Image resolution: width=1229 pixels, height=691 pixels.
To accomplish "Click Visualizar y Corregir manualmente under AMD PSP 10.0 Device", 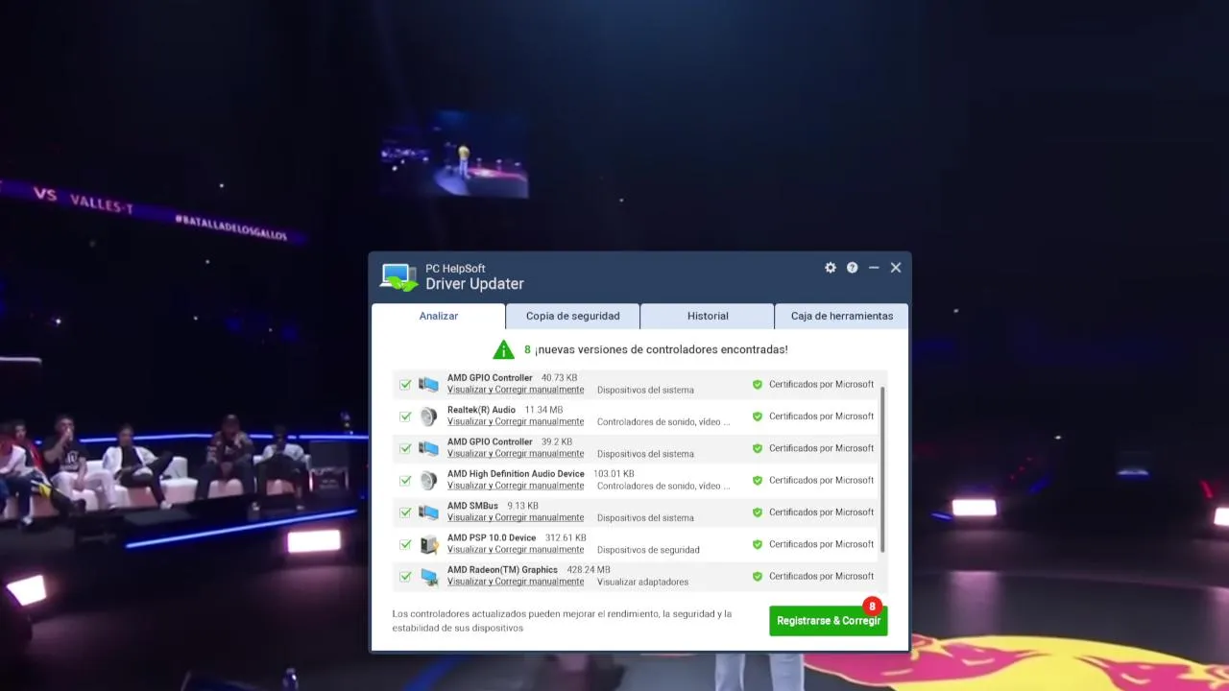I will (x=516, y=550).
